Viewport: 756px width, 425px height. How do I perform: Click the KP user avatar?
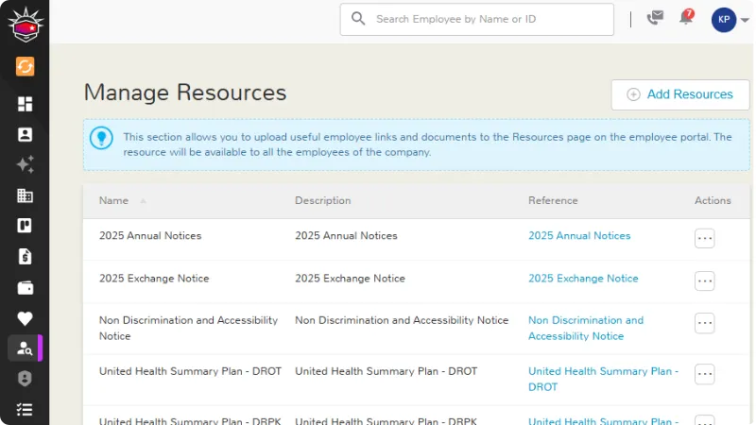point(724,20)
